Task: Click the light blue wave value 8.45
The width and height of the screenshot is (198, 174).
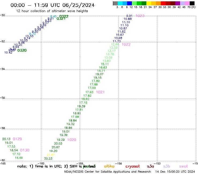Action: tap(53, 16)
